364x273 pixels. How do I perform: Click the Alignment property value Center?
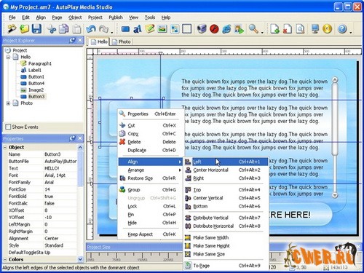pos(60,238)
